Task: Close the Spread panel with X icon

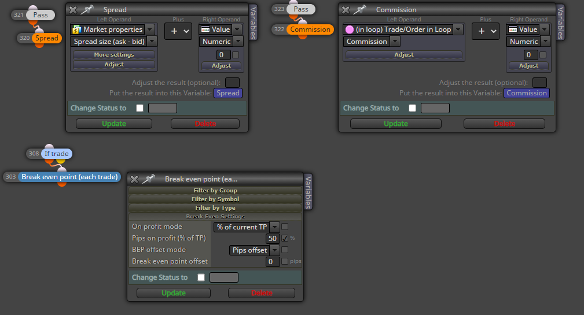Action: coord(73,10)
